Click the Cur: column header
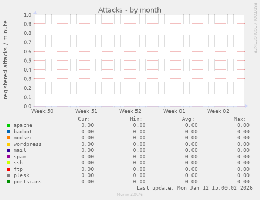This screenshot has width=260, height=200. (x=84, y=119)
